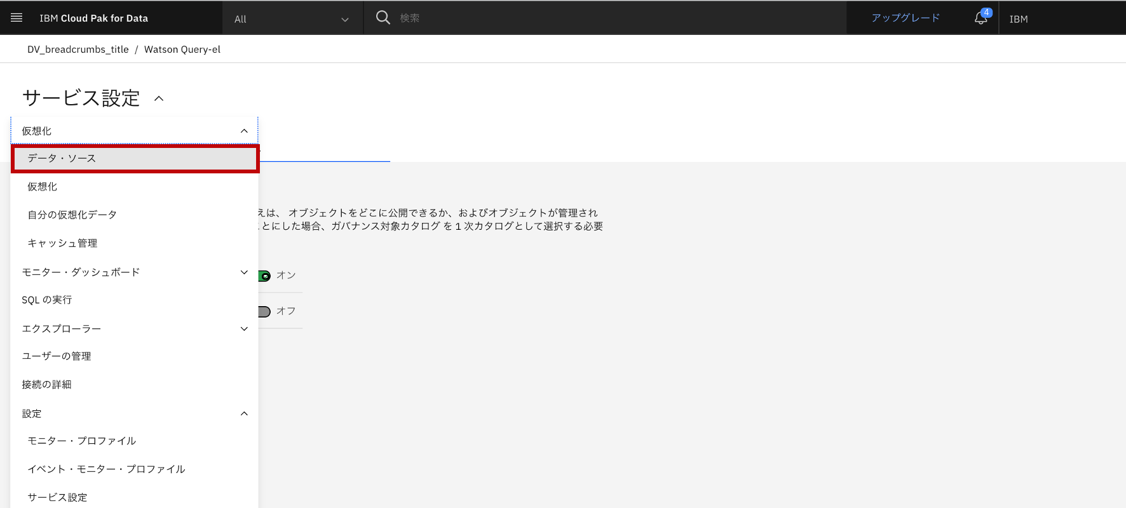Screen dimensions: 1126x508
Task: Click the Watson Query-el breadcrumb
Action: tap(182, 50)
